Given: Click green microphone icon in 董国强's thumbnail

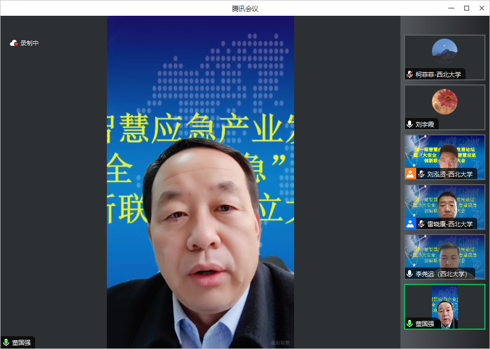Looking at the screenshot, I should 410,324.
